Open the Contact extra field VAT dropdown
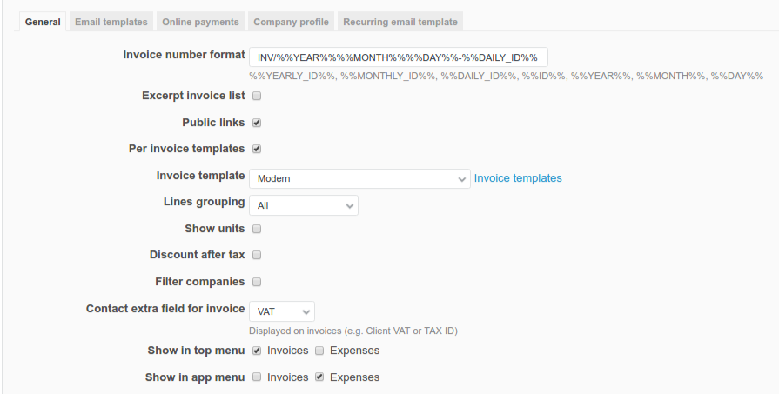This screenshot has height=394, width=779. tap(281, 311)
